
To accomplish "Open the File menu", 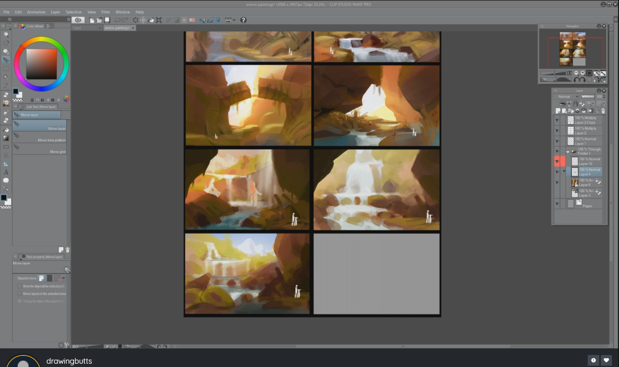I will (7, 12).
